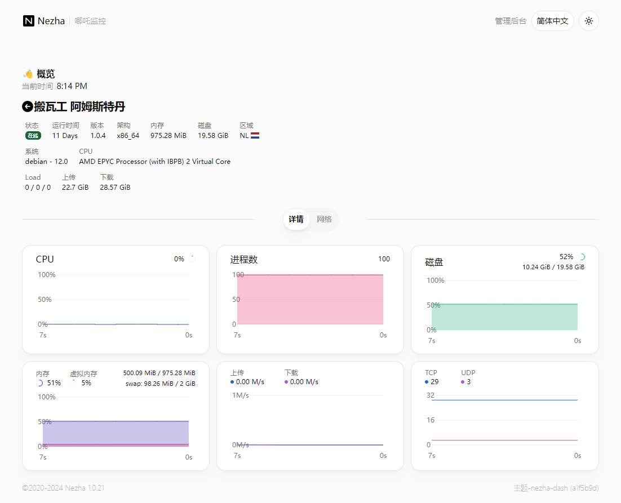Screen dimensions: 621x503
Task: Open the 简体中文 language dropdown
Action: [x=552, y=21]
